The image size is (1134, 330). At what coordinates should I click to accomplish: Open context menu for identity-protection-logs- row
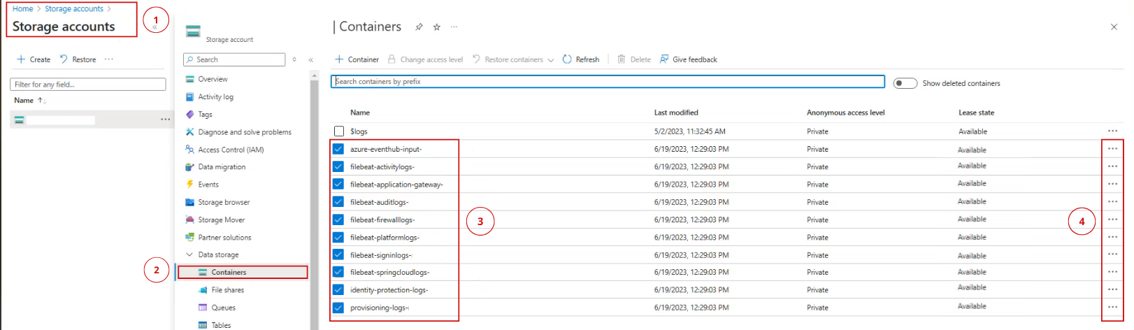1112,289
